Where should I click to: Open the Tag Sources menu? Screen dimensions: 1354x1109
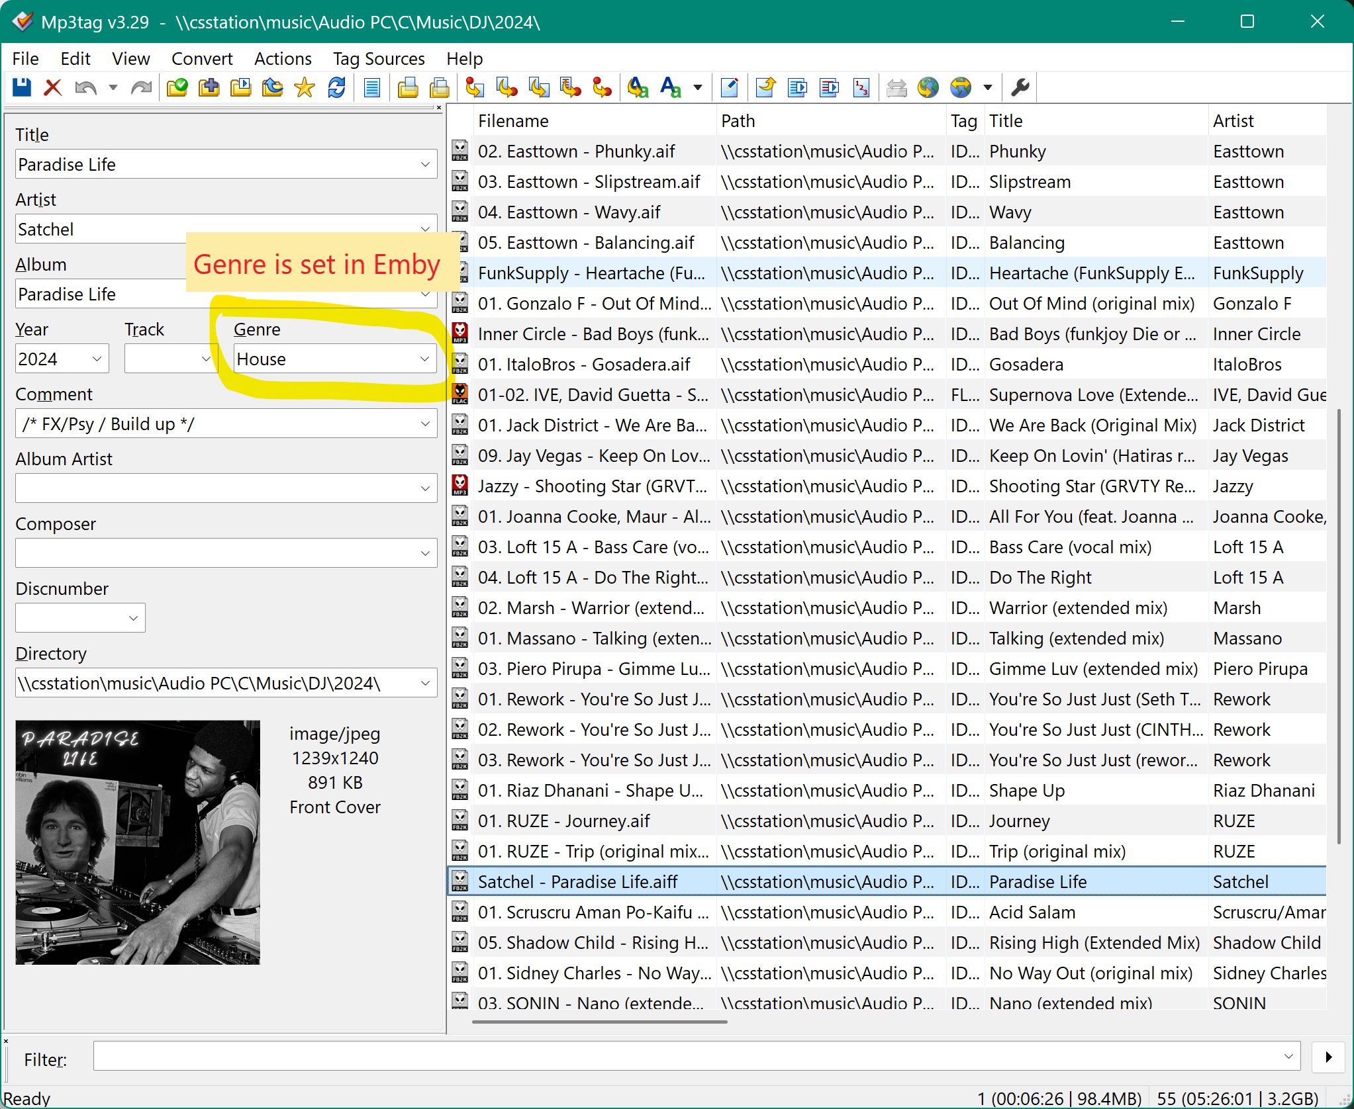[378, 59]
